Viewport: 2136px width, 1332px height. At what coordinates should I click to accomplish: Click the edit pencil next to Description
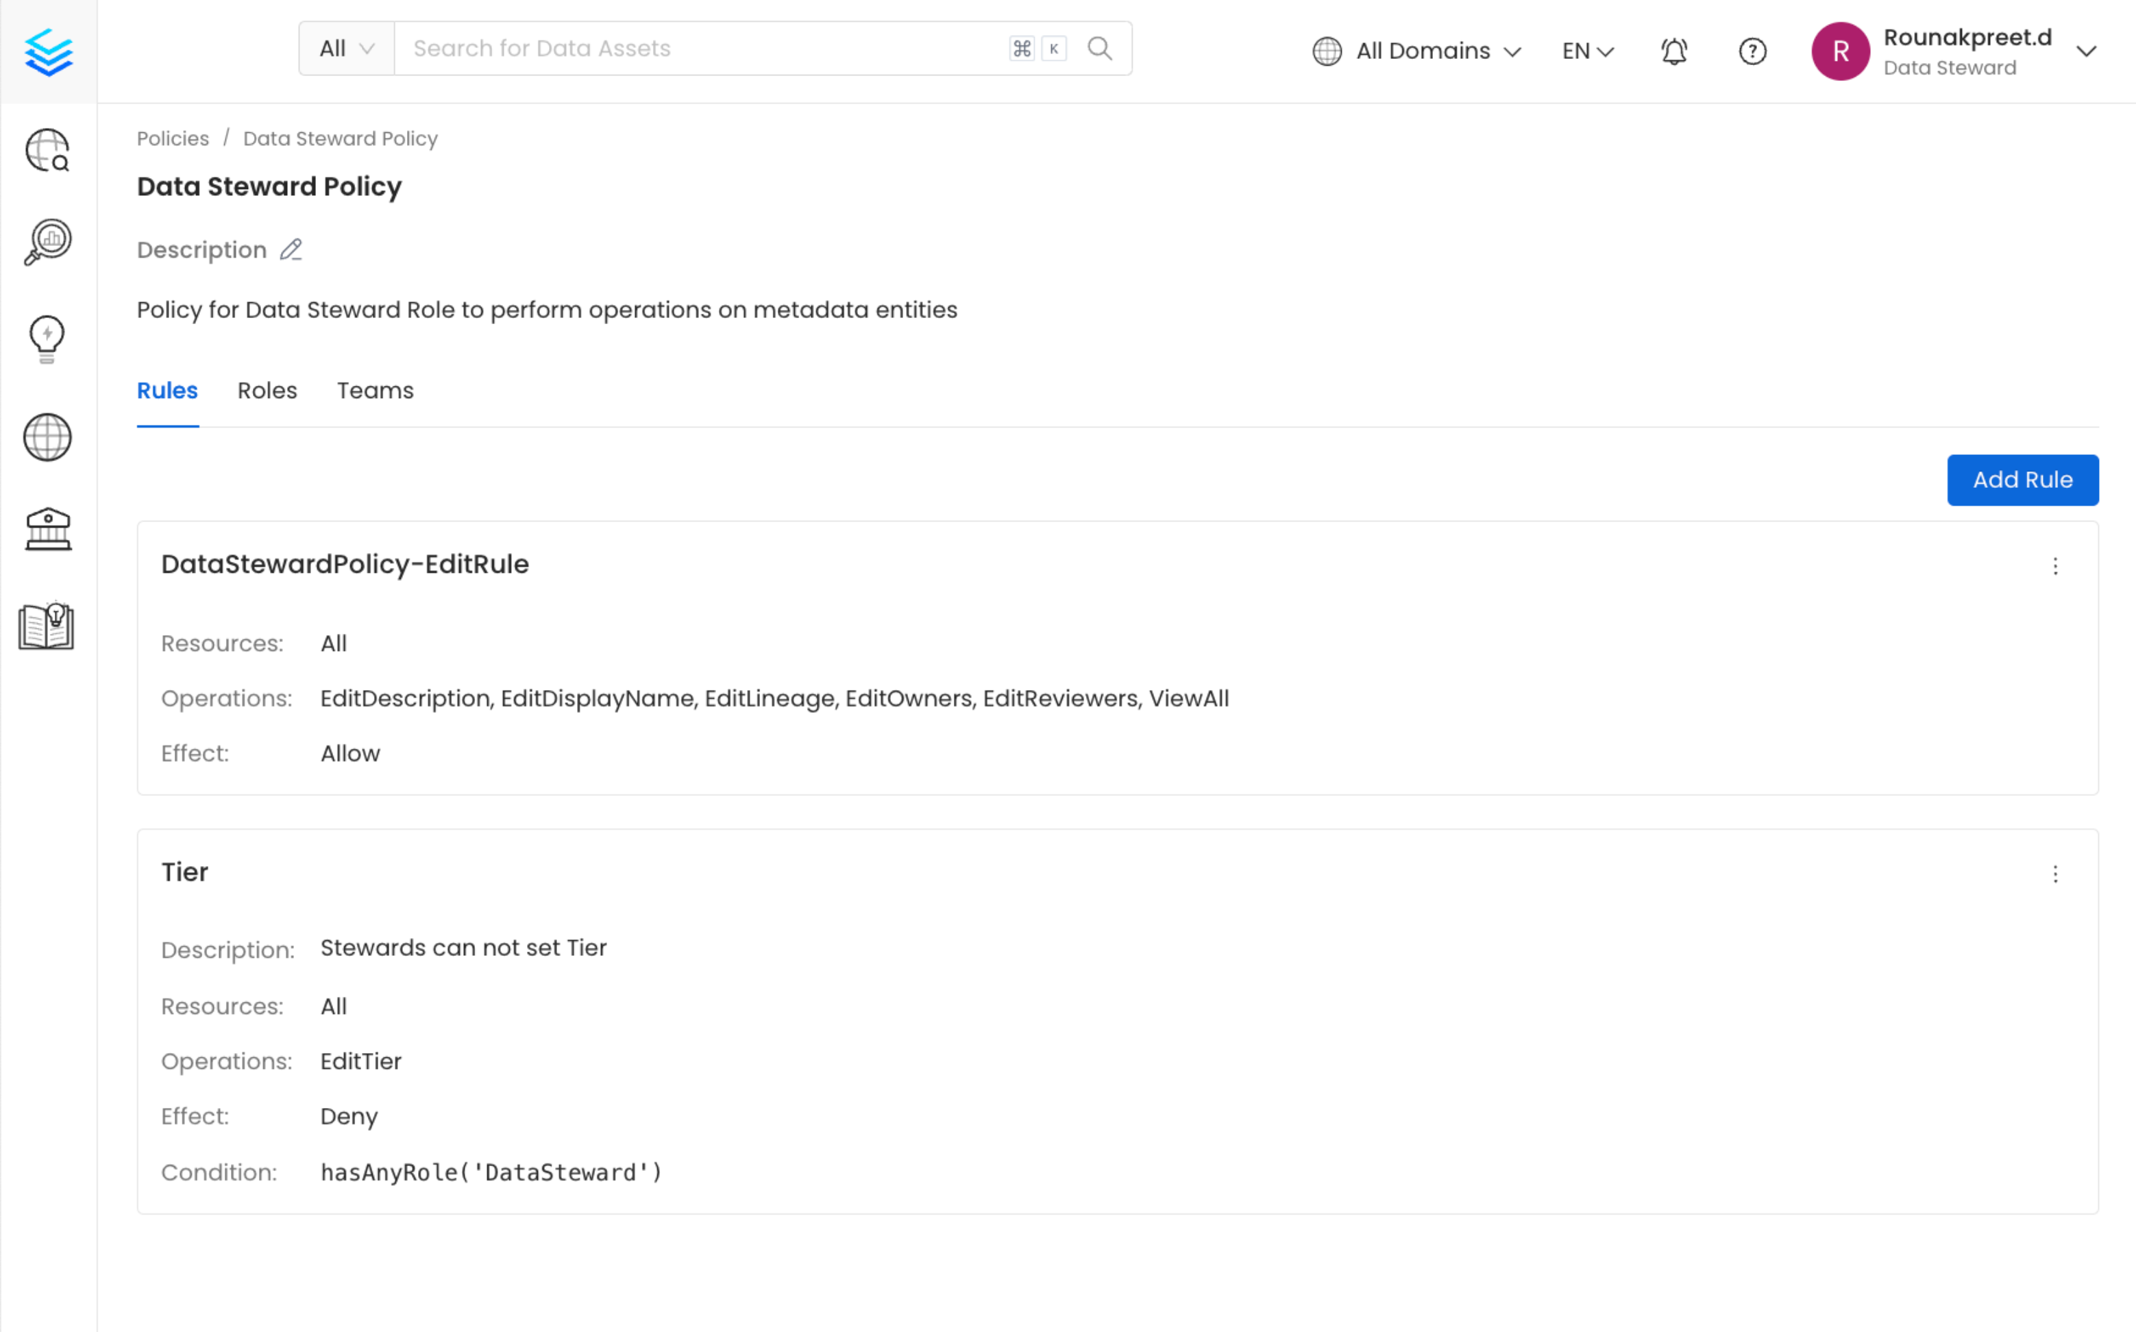[291, 250]
